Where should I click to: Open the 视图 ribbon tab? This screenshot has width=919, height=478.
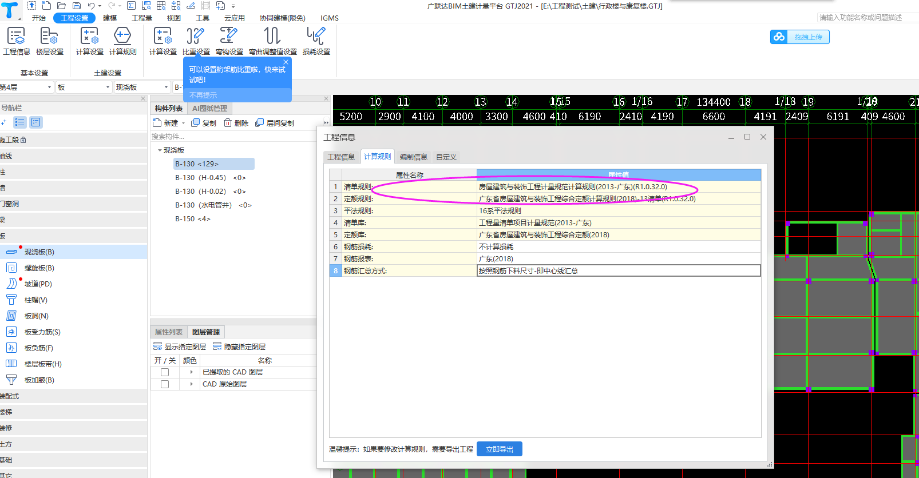174,18
